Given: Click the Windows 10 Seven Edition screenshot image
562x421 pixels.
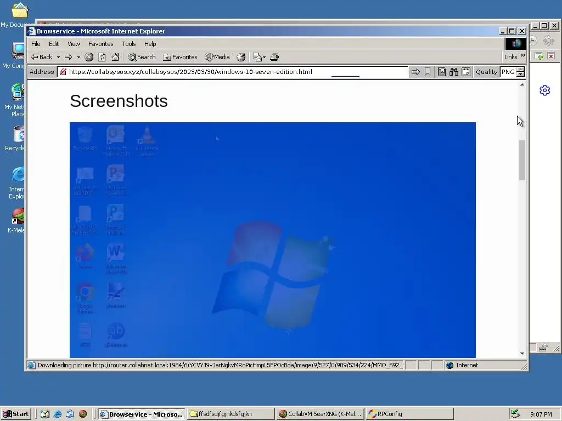Looking at the screenshot, I should click(x=272, y=240).
